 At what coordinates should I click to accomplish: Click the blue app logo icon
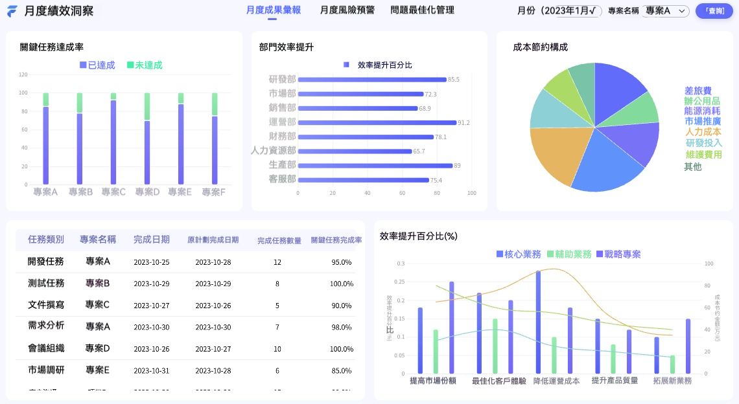pos(12,11)
